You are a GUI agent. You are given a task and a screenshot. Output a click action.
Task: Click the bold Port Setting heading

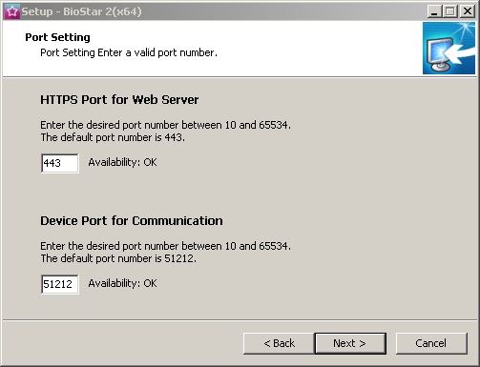click(x=57, y=37)
